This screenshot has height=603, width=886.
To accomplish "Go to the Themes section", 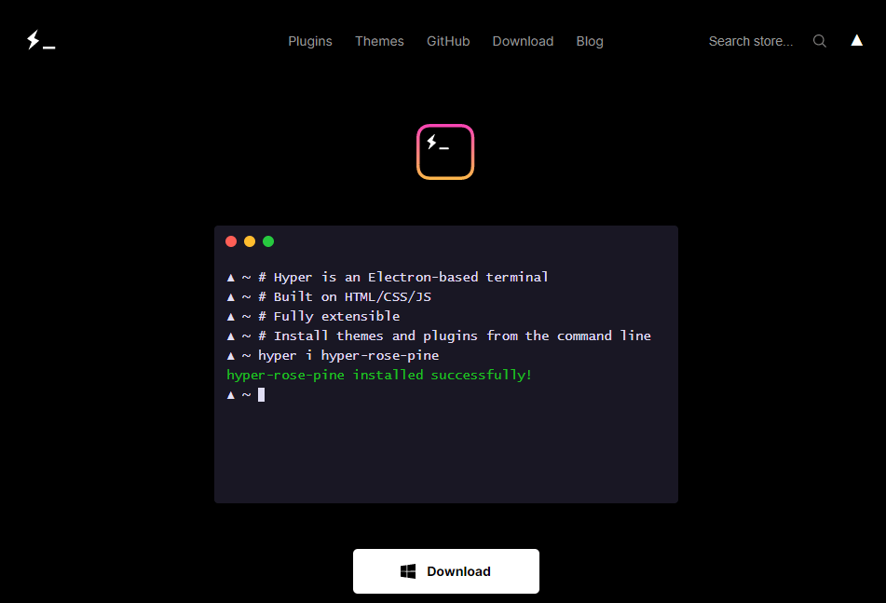I will tap(379, 41).
